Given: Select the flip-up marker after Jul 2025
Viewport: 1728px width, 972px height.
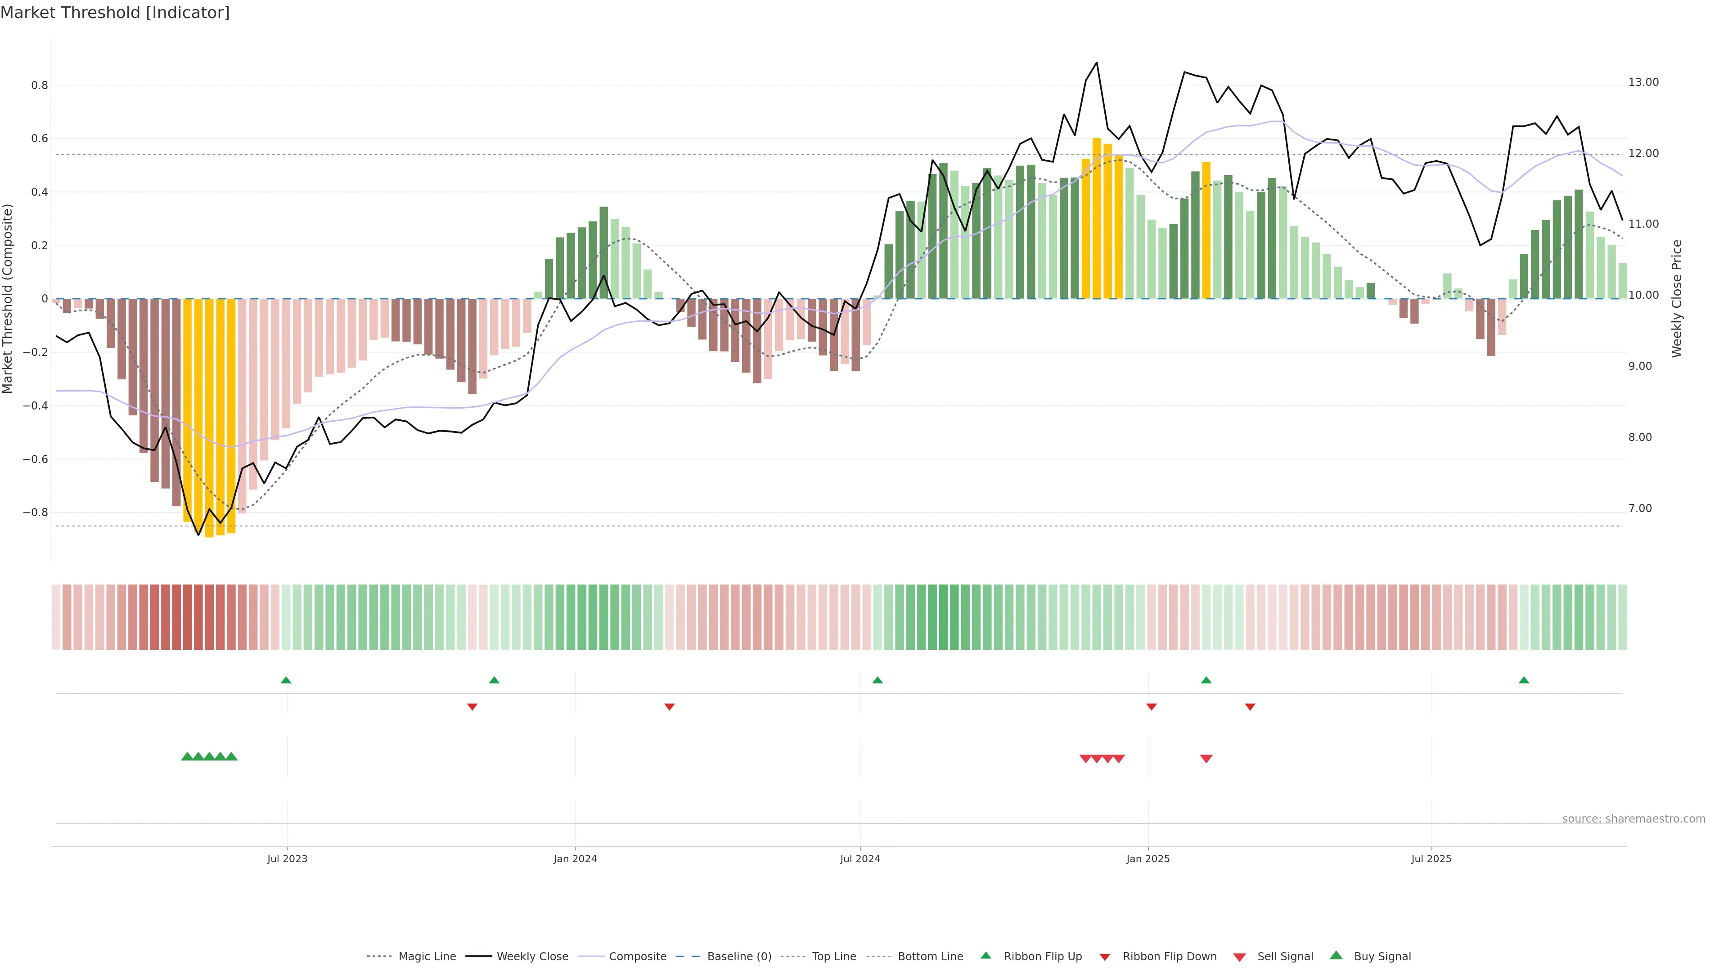Looking at the screenshot, I should coord(1523,680).
